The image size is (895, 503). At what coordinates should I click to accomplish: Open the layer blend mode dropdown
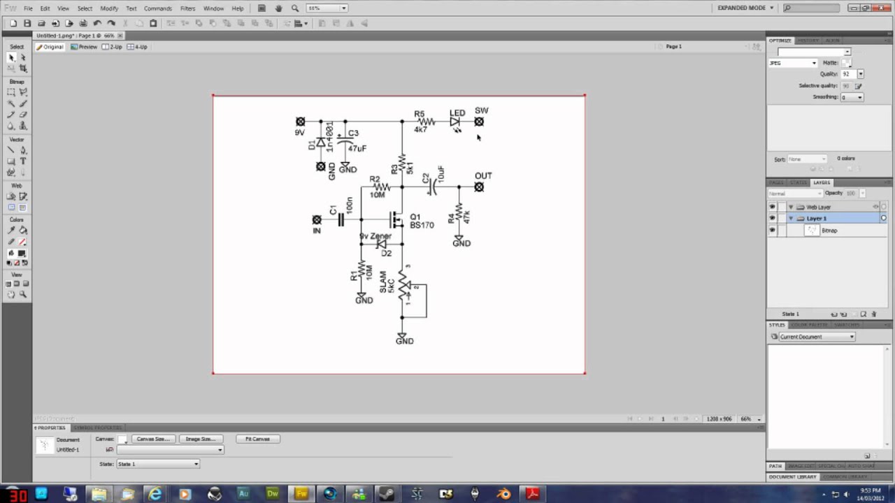point(794,194)
